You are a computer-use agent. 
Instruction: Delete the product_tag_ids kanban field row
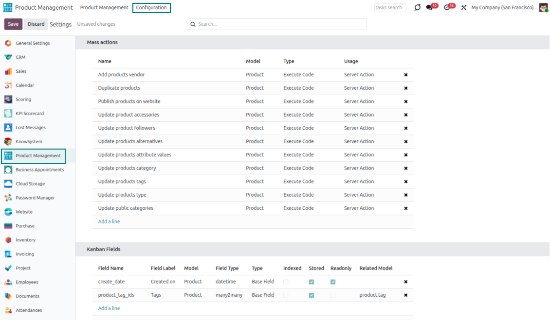(x=406, y=295)
